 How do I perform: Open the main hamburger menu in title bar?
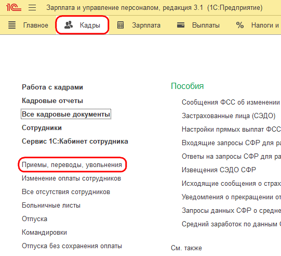click(32, 7)
